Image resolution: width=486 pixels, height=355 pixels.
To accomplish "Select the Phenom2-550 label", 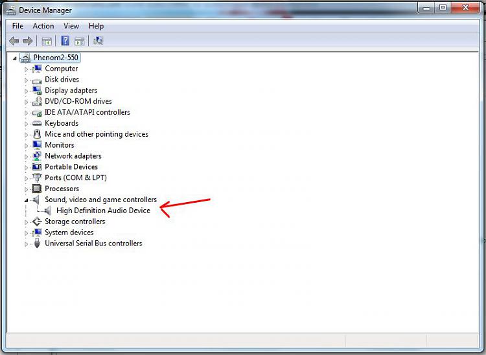I will [x=56, y=58].
